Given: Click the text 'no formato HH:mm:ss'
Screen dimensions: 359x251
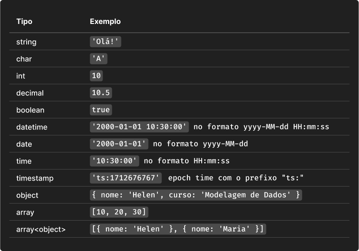Looking at the screenshot, I should tap(186, 161).
